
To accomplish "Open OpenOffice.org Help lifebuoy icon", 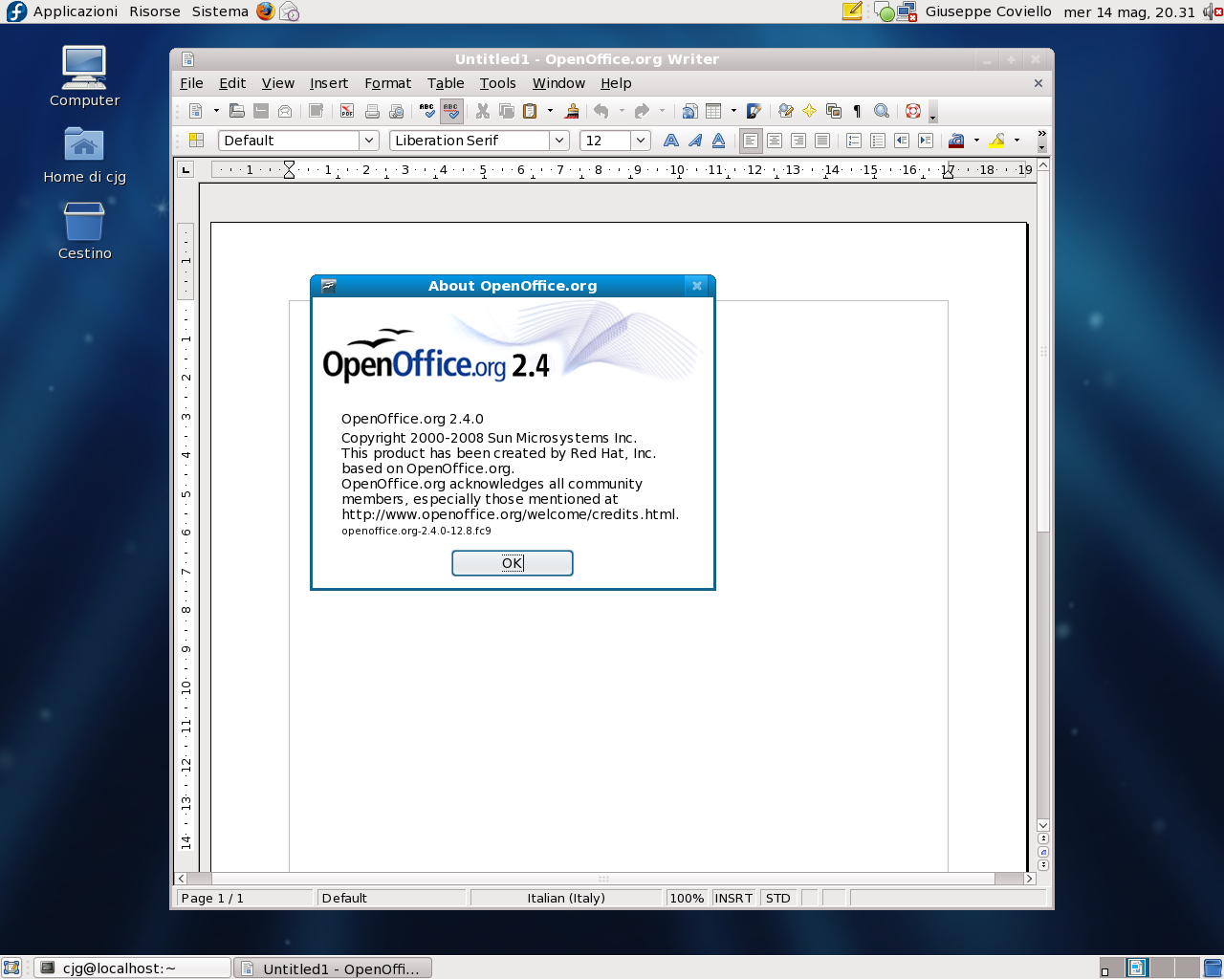I will [912, 111].
